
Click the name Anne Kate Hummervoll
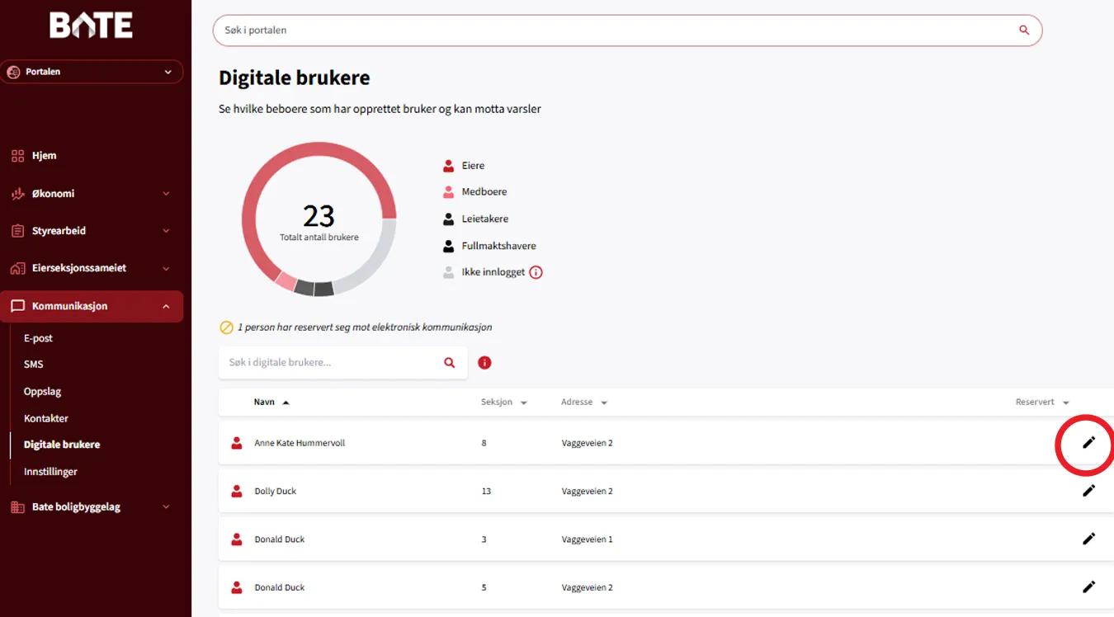300,443
